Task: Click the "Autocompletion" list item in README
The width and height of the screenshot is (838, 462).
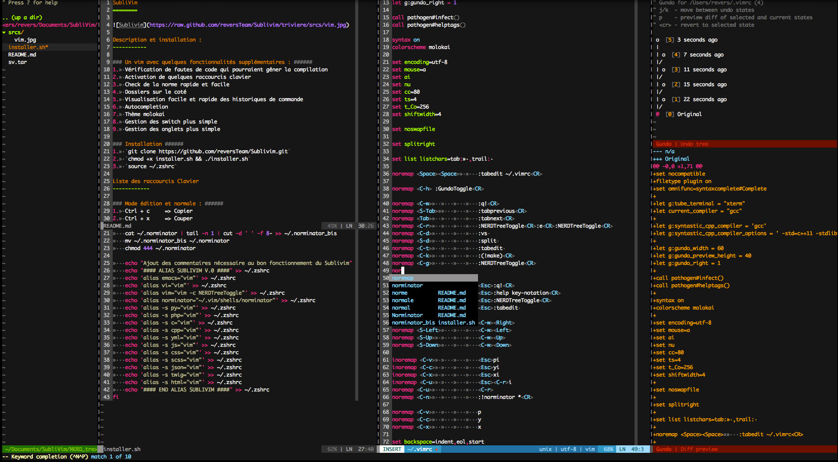Action: (146, 107)
